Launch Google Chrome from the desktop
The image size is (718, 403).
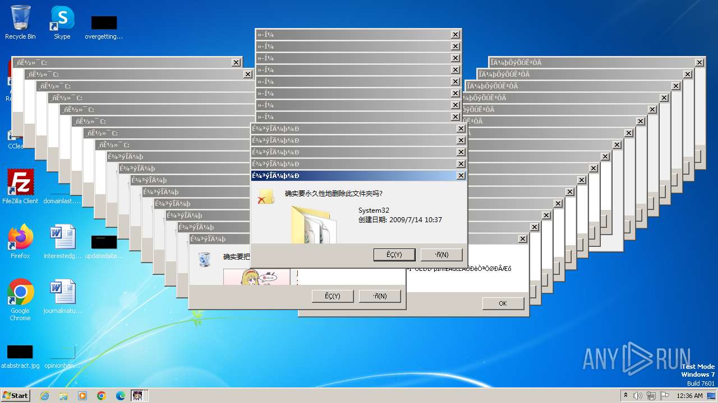(20, 300)
